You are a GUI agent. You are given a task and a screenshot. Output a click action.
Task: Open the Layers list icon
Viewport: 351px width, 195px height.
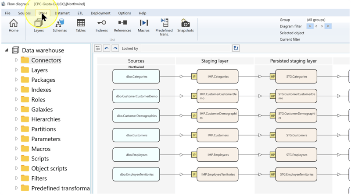tap(39, 25)
